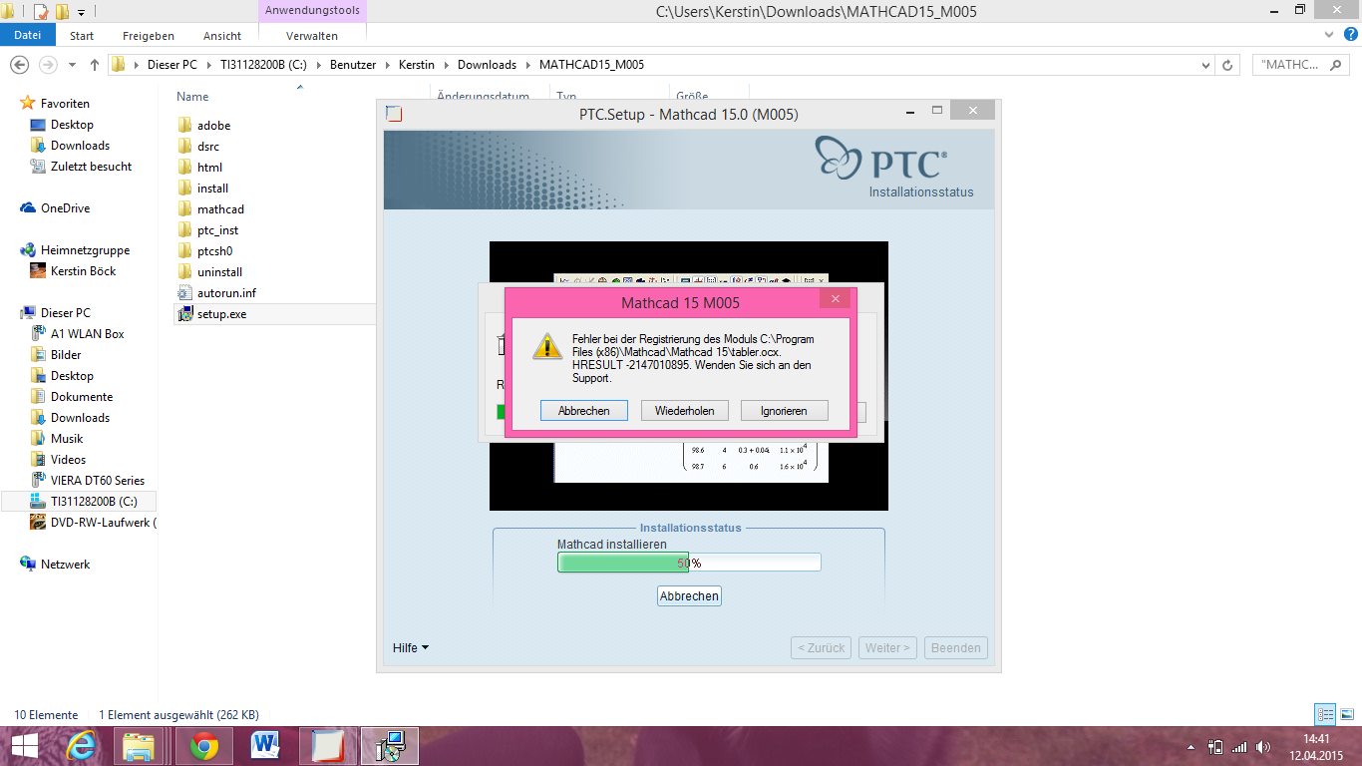The width and height of the screenshot is (1362, 766).
Task: Switch to the Ansicht ribbon tab
Action: [x=222, y=35]
